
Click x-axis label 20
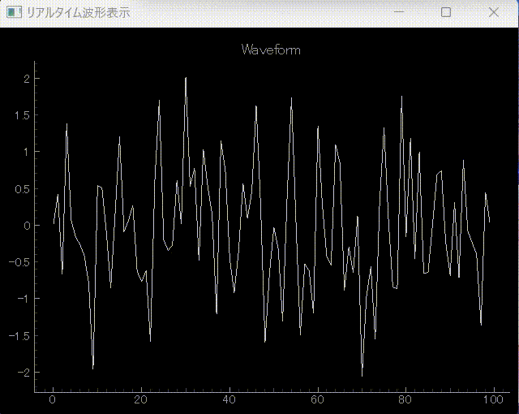click(x=140, y=399)
